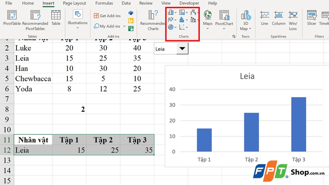The height and width of the screenshot is (185, 329).
Task: Open the View tab
Action: coord(166,3)
